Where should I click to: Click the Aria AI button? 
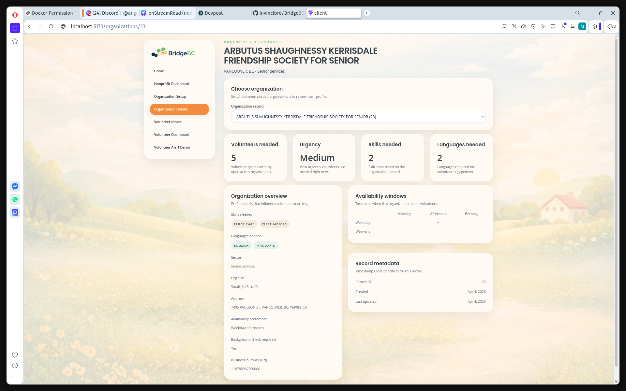click(611, 26)
